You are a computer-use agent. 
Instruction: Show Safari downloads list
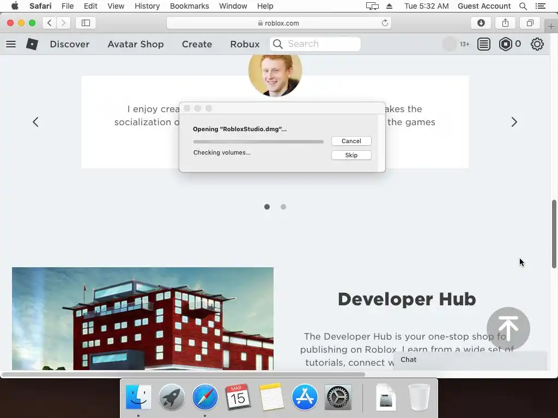click(x=481, y=23)
